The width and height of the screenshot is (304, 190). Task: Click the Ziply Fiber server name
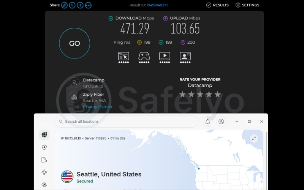(x=93, y=94)
